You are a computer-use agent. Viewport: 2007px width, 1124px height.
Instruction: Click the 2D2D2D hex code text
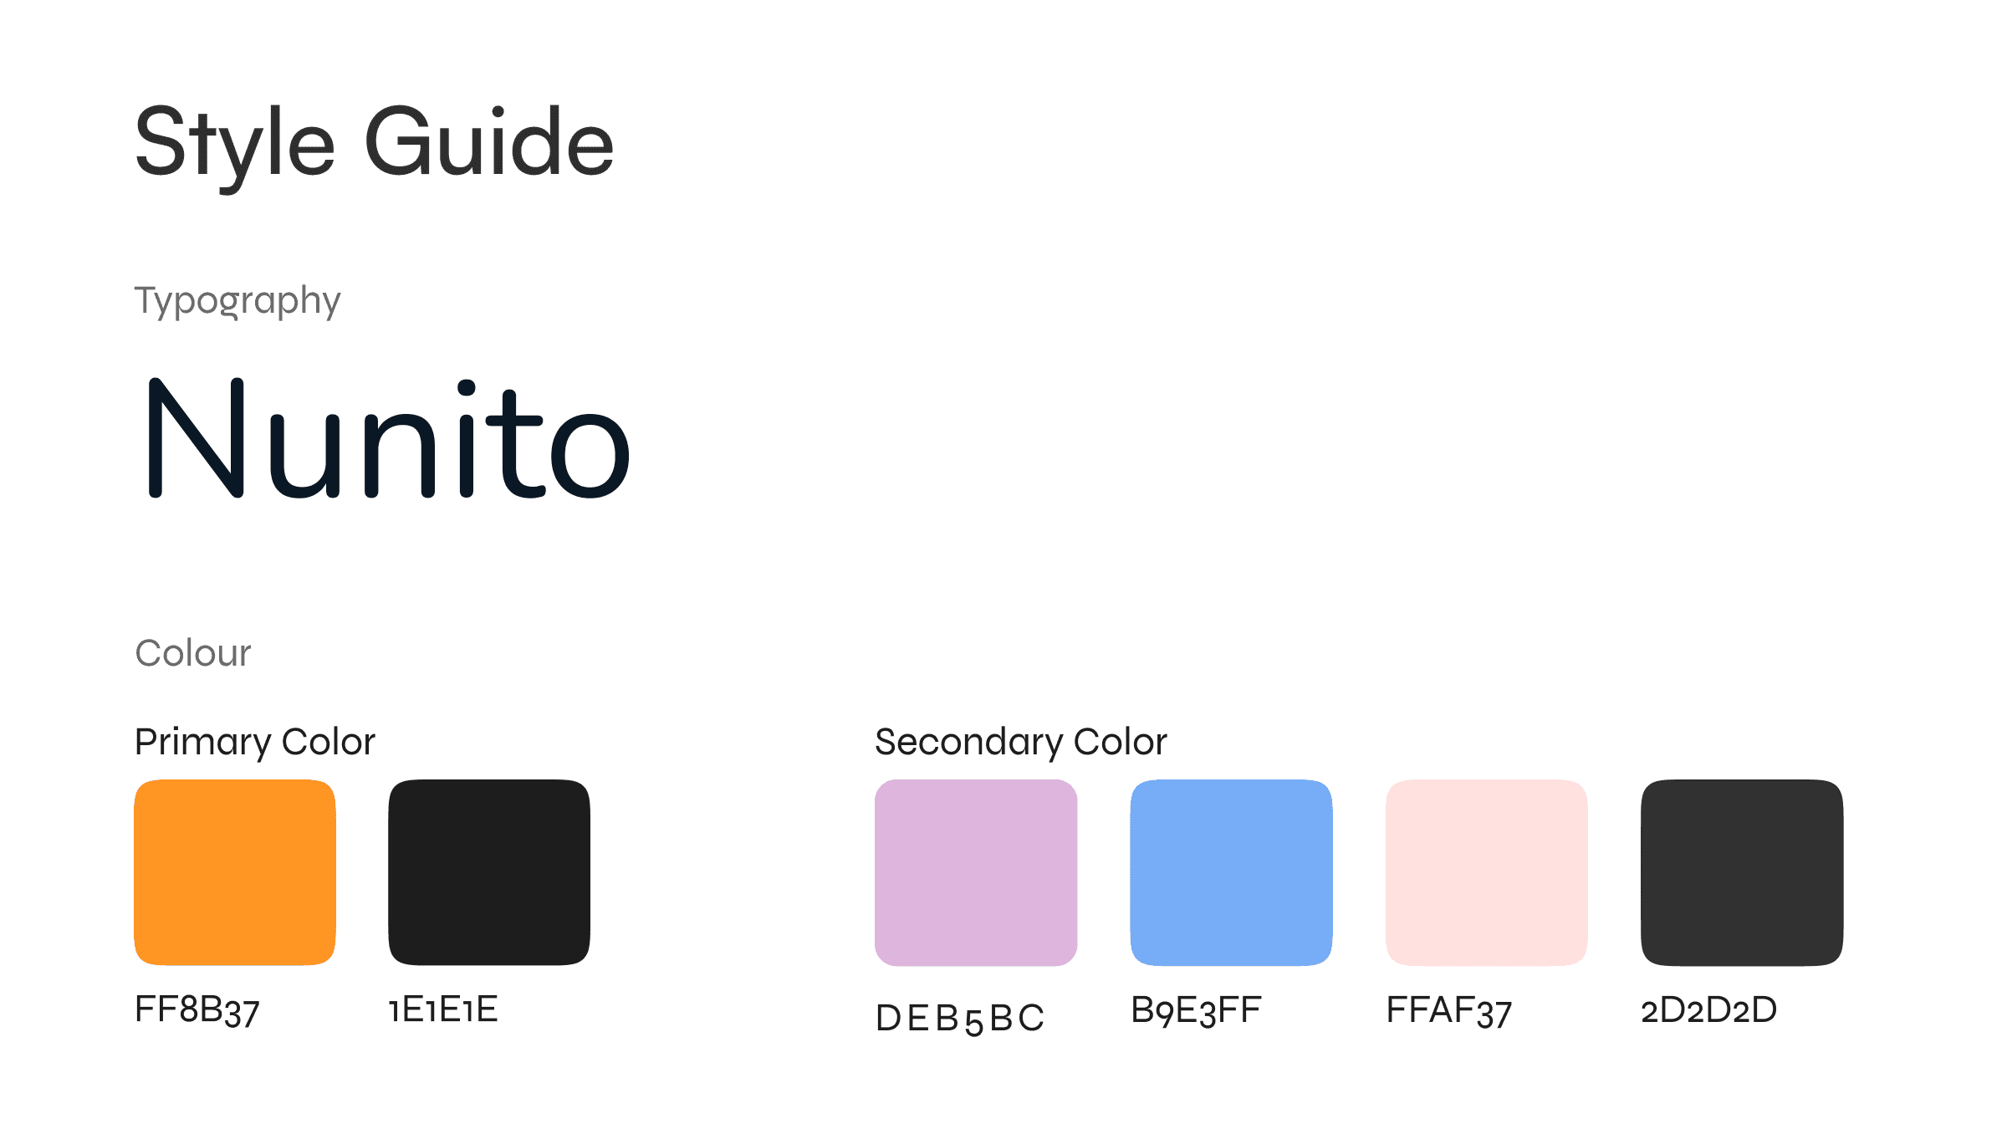(x=1709, y=1009)
